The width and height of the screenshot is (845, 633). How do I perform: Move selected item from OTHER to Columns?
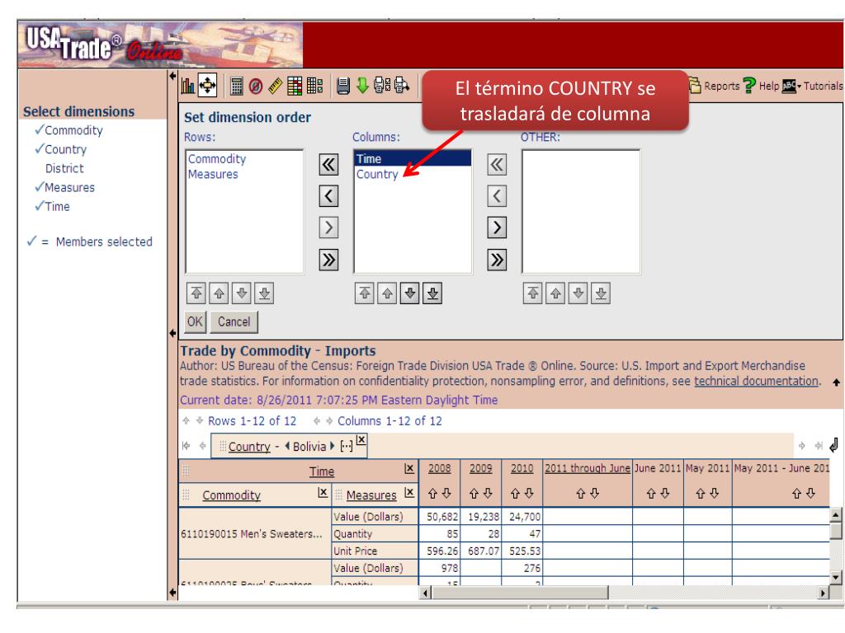coord(497,196)
